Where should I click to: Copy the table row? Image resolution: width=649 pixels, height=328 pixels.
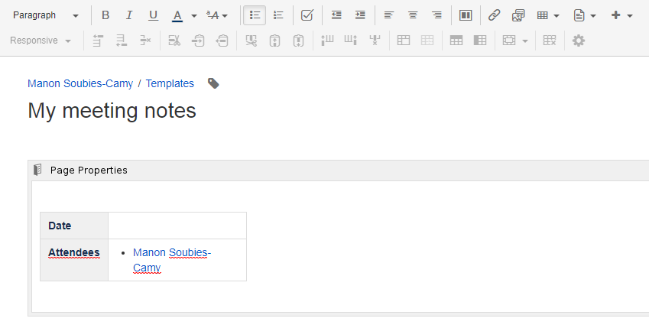[x=198, y=41]
